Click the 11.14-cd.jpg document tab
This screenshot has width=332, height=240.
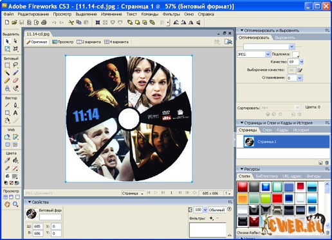tap(38, 34)
